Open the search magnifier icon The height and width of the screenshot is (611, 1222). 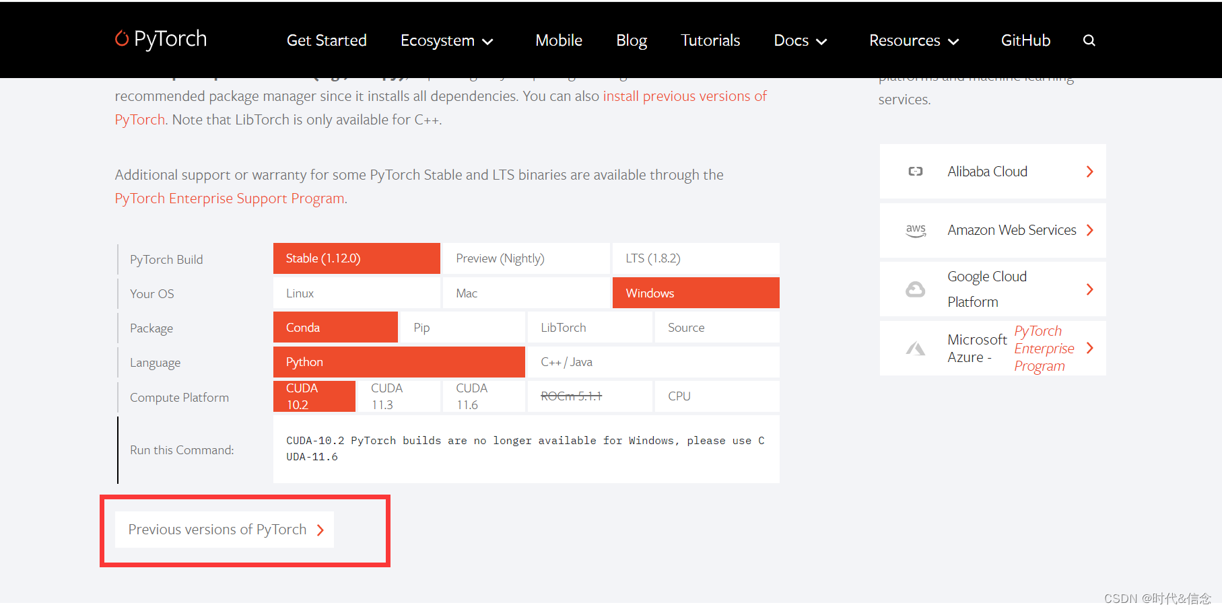(1089, 40)
